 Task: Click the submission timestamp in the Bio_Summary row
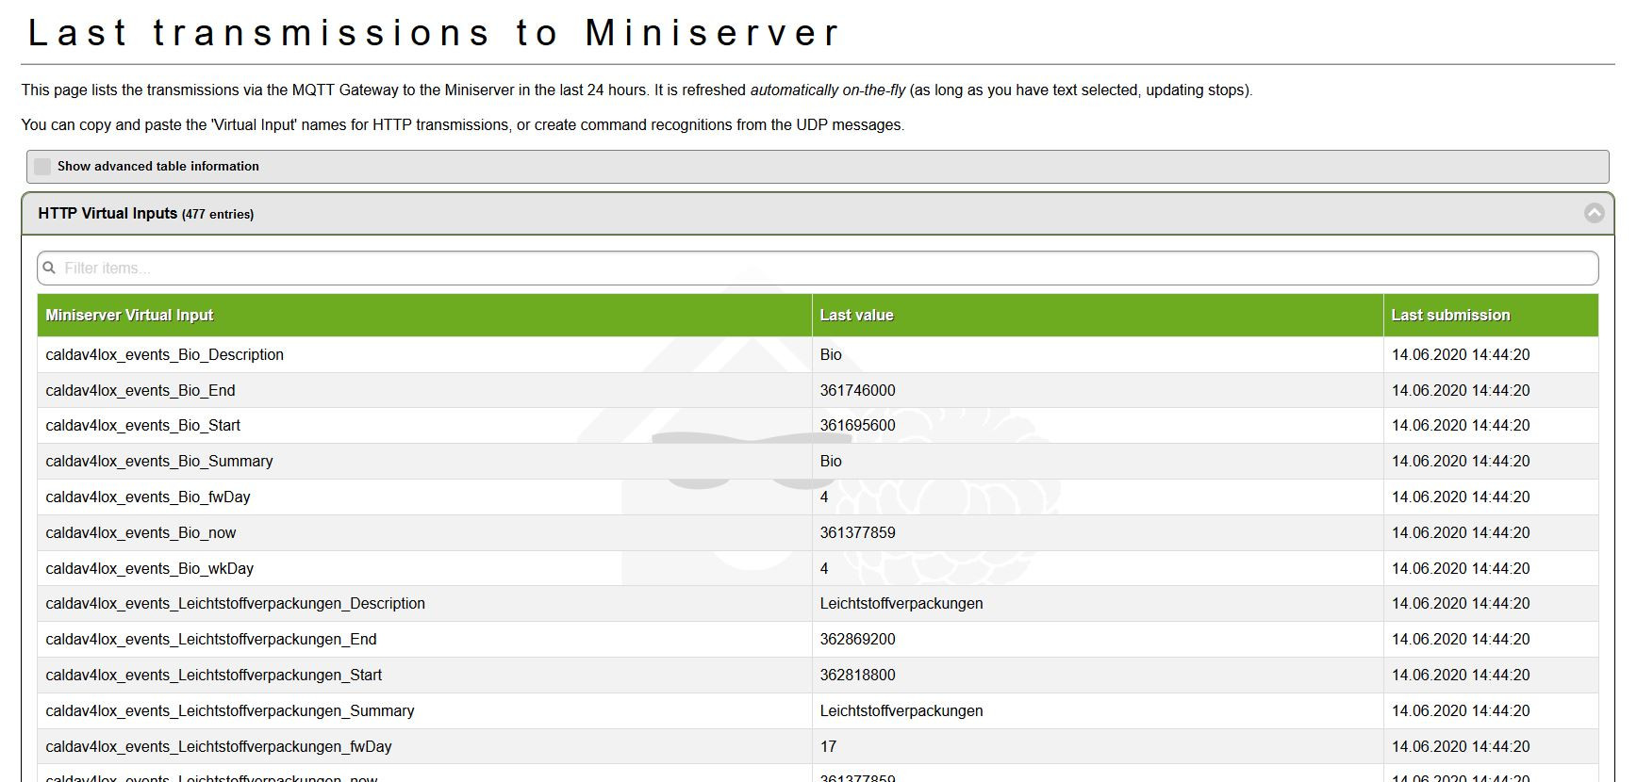pyautogui.click(x=1461, y=462)
